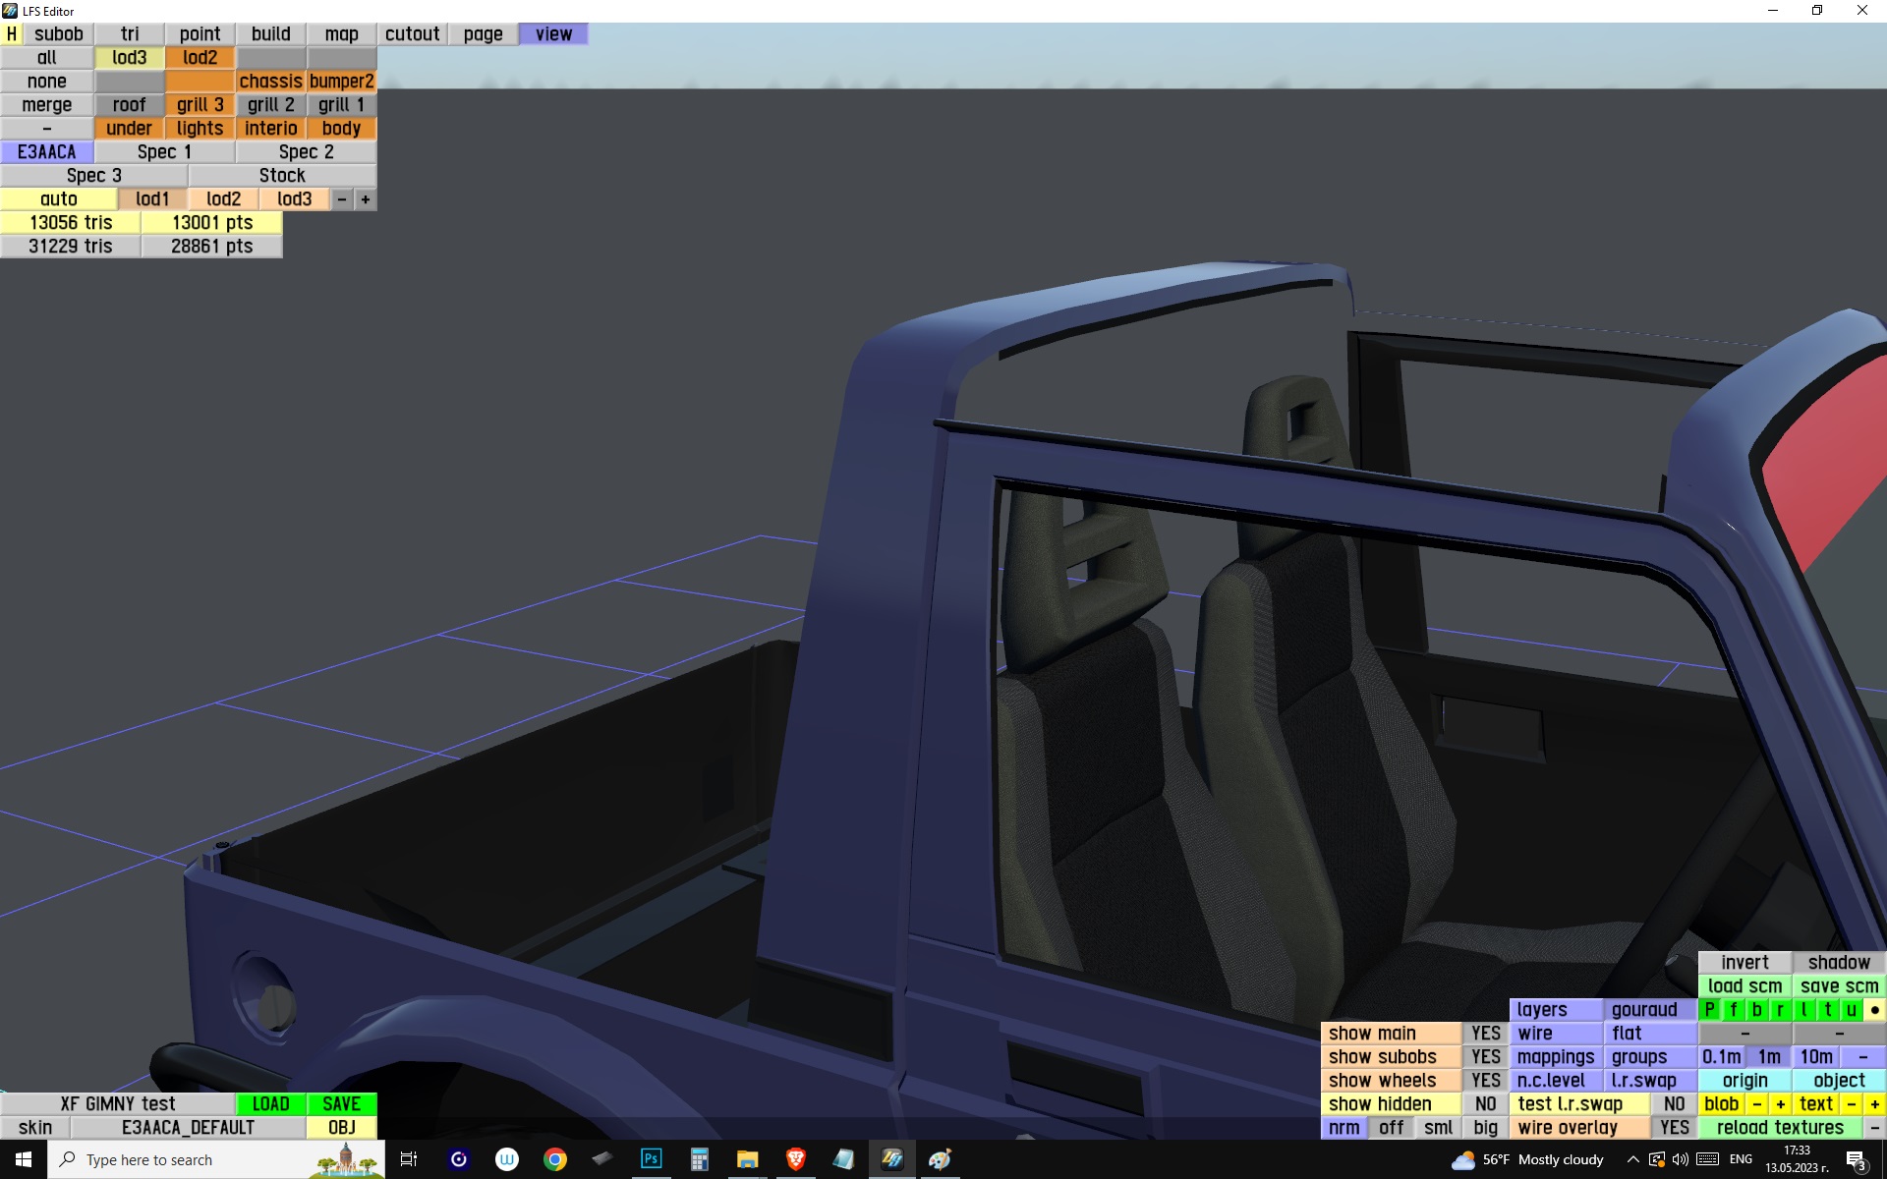Open Brave browser from the taskbar

coord(796,1159)
